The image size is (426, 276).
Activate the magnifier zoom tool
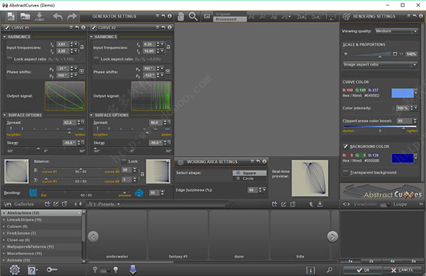[193, 16]
